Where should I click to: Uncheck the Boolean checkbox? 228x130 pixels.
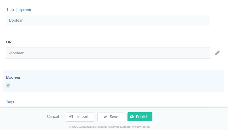pos(8,85)
